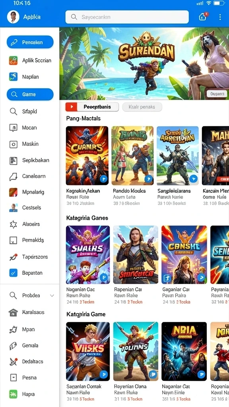Focus the Saycecarkin search field
Viewport: 229px width, 407px height.
click(127, 17)
